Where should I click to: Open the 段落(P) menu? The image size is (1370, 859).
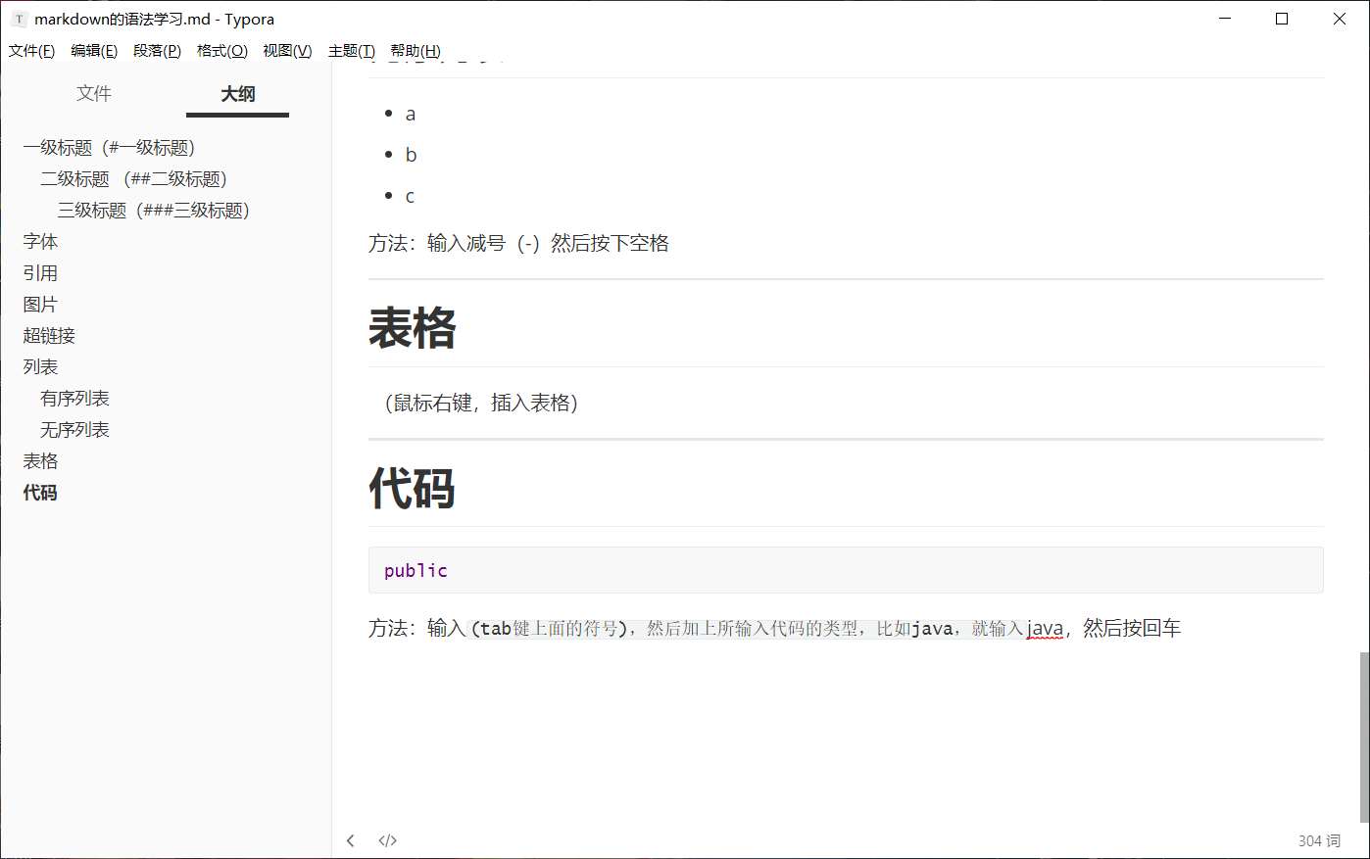click(x=157, y=51)
